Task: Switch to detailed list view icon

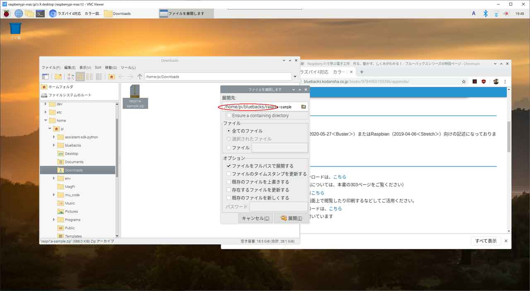Action: (x=99, y=77)
